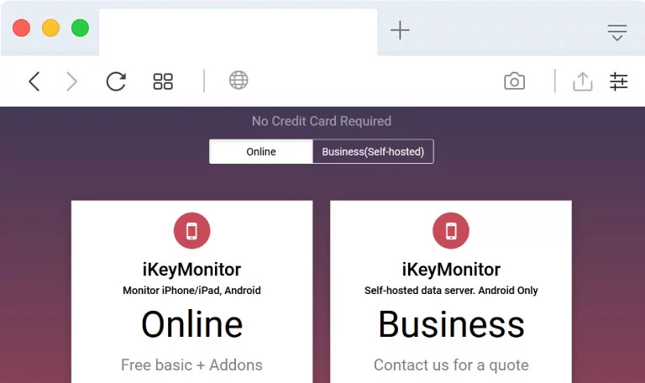Screen dimensions: 645x383
Task: Click the green macOS fullscreen button
Action: tap(80, 28)
